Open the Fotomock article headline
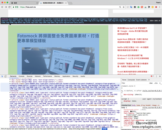 tap(58, 38)
